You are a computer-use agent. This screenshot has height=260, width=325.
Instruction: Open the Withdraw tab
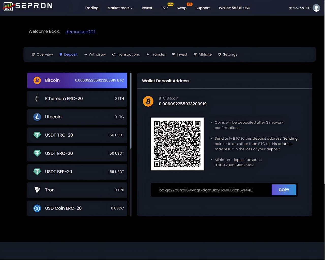click(95, 54)
